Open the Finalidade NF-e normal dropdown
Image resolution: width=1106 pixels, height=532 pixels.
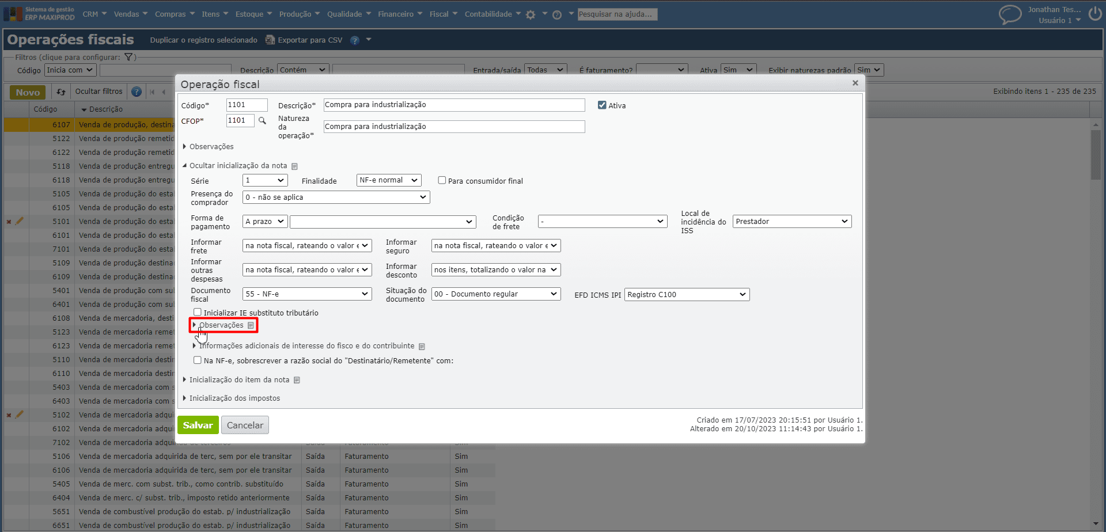tap(389, 180)
